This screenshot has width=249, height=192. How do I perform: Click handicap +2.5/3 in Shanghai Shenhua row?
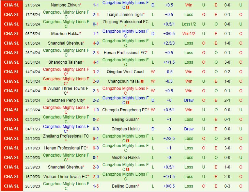169,43
